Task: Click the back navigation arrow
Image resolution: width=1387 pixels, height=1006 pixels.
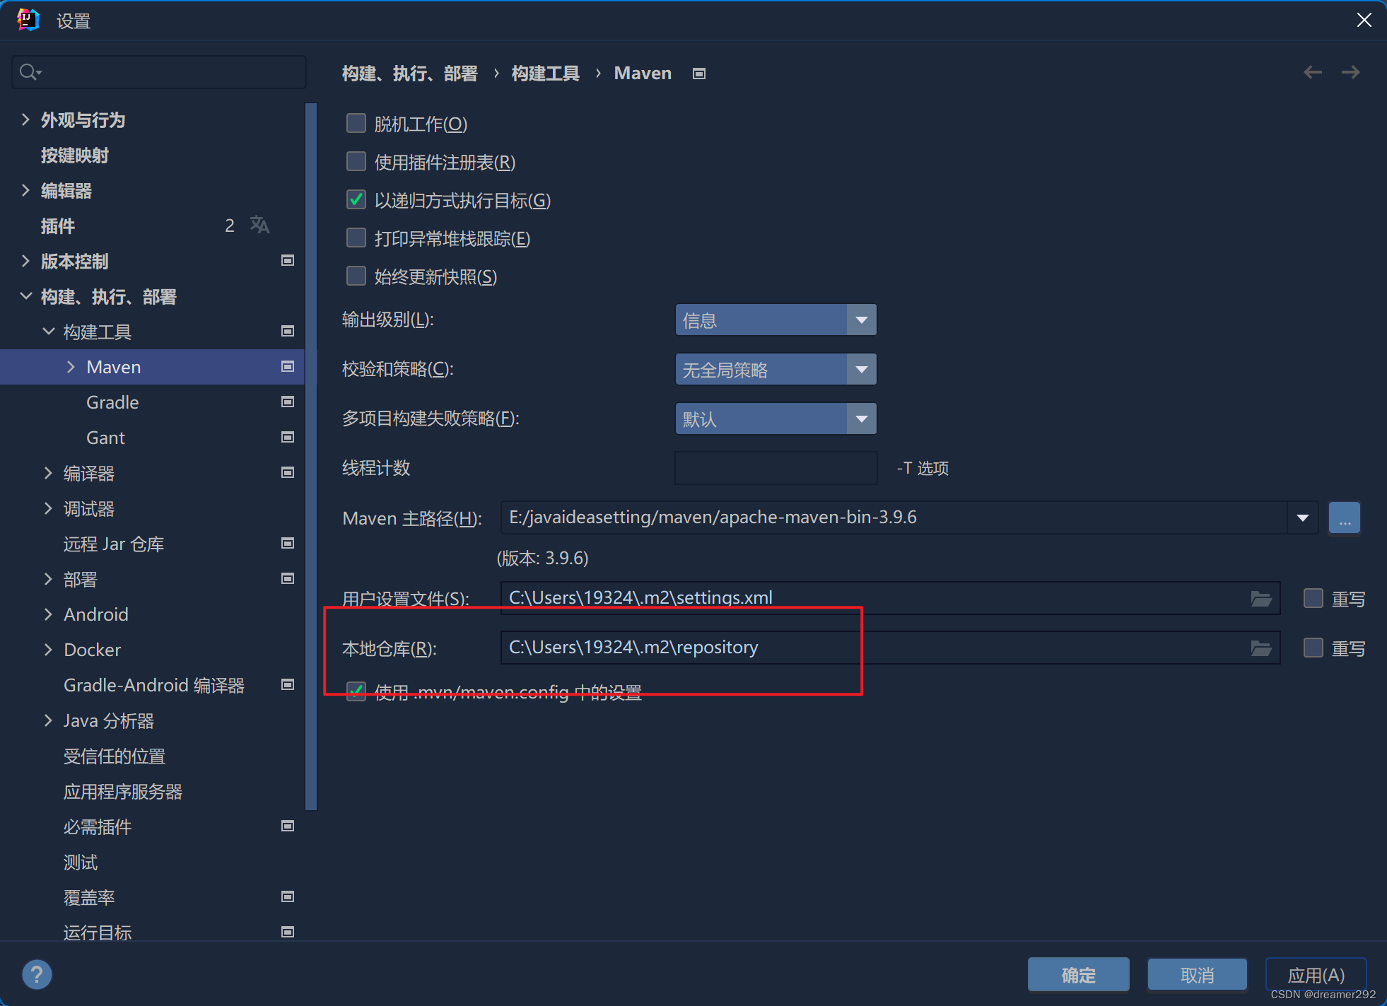Action: 1312,72
